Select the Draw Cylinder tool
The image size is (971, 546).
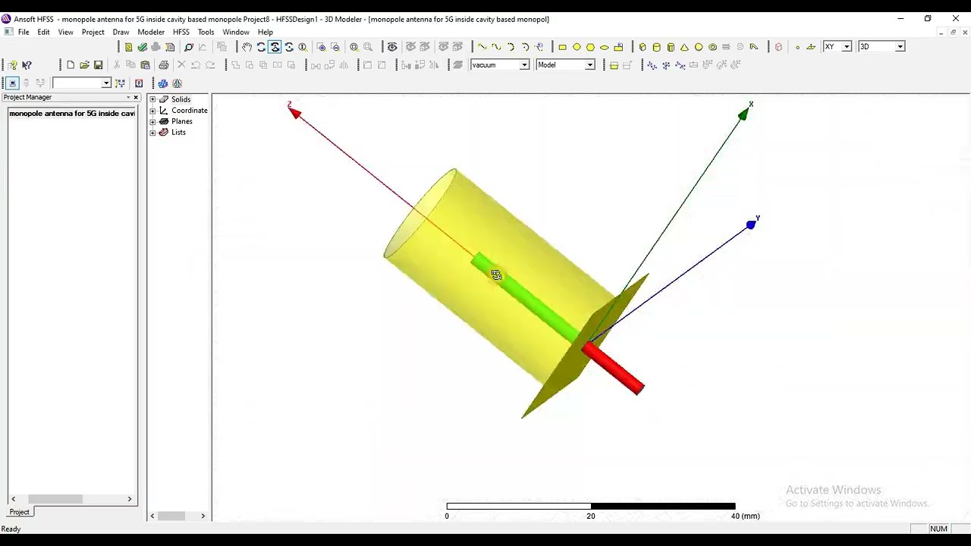pos(656,47)
